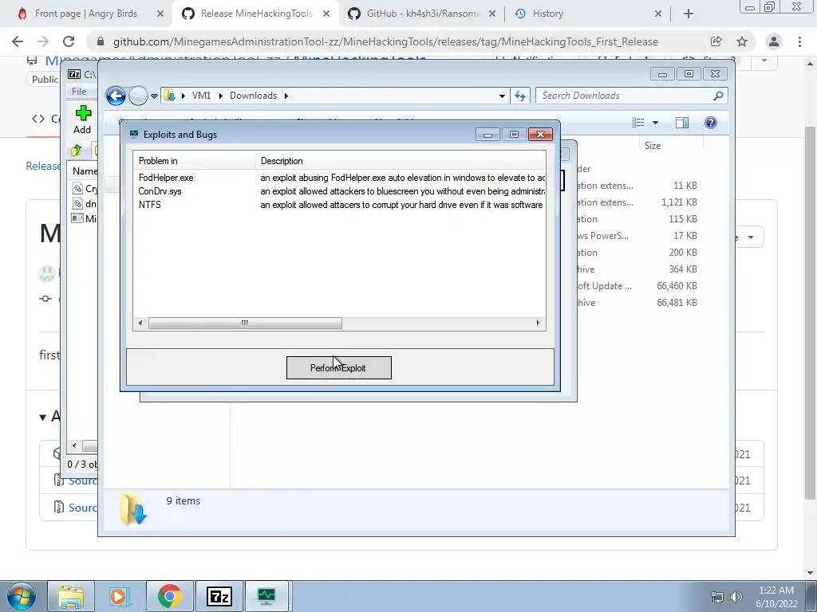Open Windows Media Player from taskbar
The height and width of the screenshot is (612, 817).
point(119,596)
